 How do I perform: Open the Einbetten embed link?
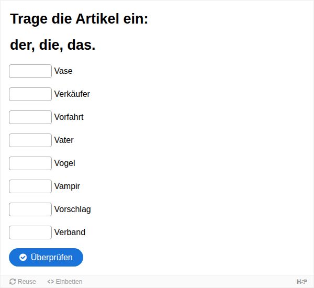(65, 282)
